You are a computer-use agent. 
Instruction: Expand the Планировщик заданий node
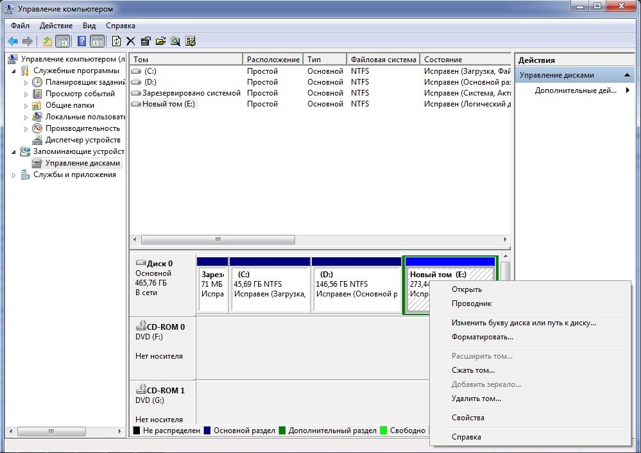(x=26, y=83)
